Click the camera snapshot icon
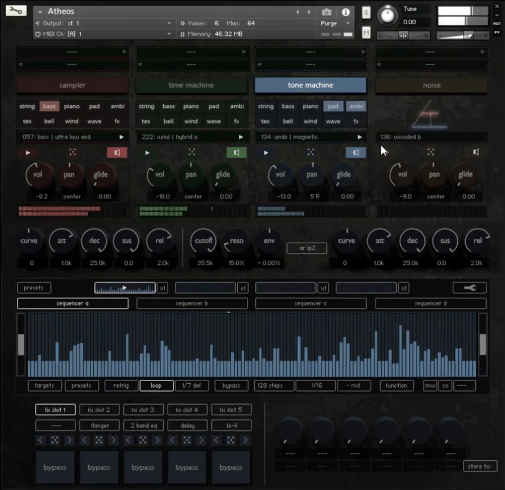Screen dimensions: 505x490 [326, 12]
